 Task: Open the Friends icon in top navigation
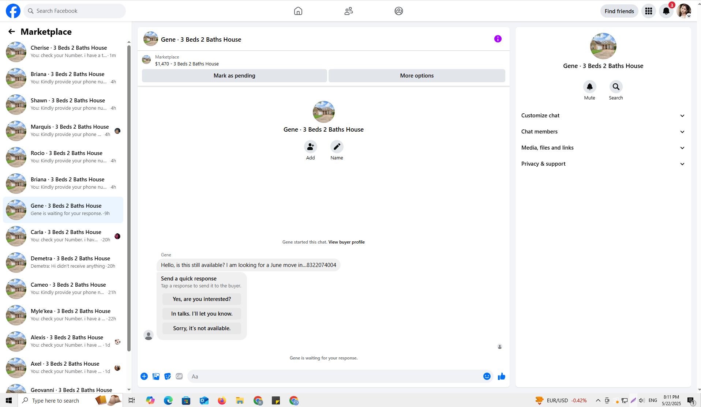click(349, 11)
